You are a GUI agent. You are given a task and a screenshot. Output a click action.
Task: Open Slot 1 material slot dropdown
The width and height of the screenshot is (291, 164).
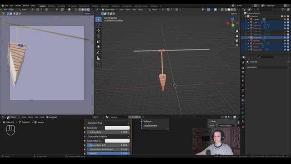pos(98,117)
